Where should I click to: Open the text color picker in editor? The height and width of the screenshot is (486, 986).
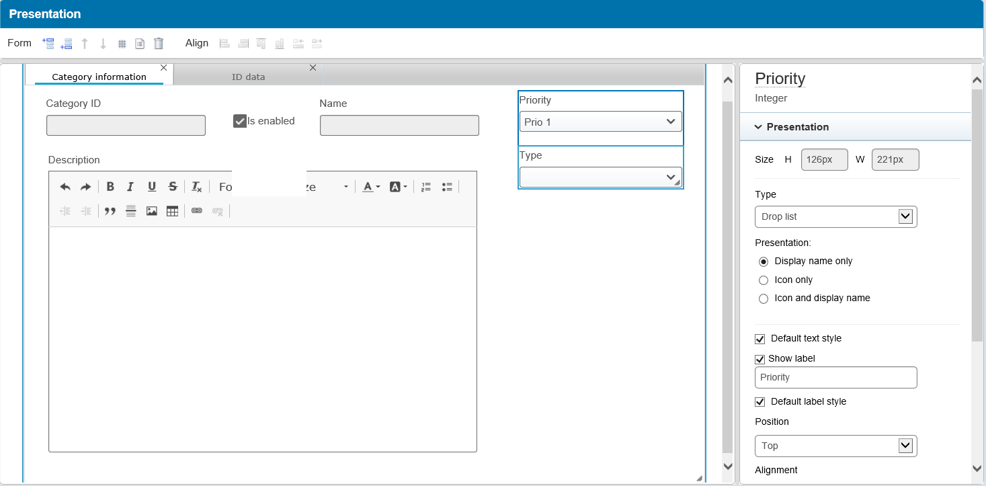pos(371,187)
